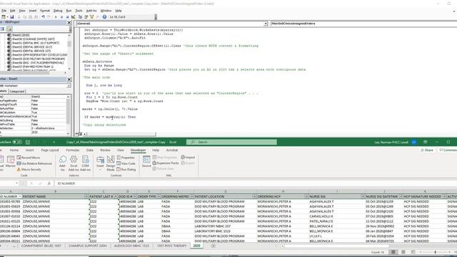Click Insert Function fx button
This screenshot has width=457, height=257.
[x=49, y=183]
